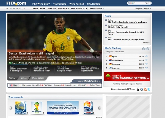Click the MICHEL BASTOS player icon
Screen dimensions: 165x118
pyautogui.click(x=19, y=63)
